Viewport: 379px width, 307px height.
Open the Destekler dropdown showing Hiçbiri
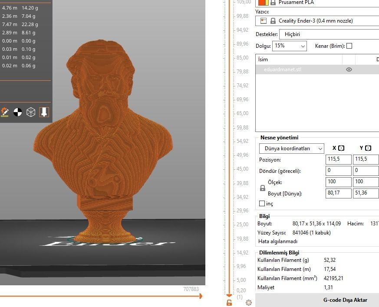coord(329,34)
